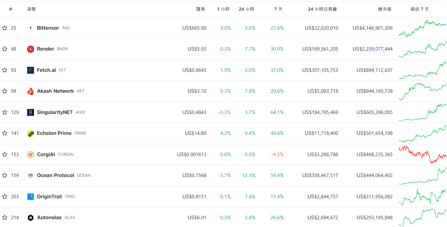Open the Autonolas coin page link

pos(49,218)
